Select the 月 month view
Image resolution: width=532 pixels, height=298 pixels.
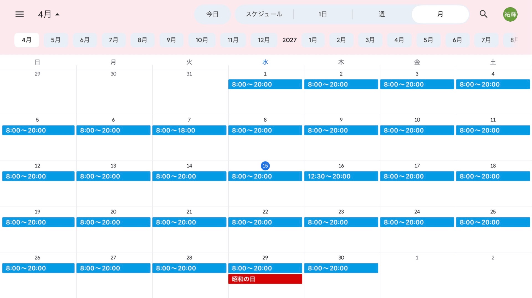(x=440, y=14)
